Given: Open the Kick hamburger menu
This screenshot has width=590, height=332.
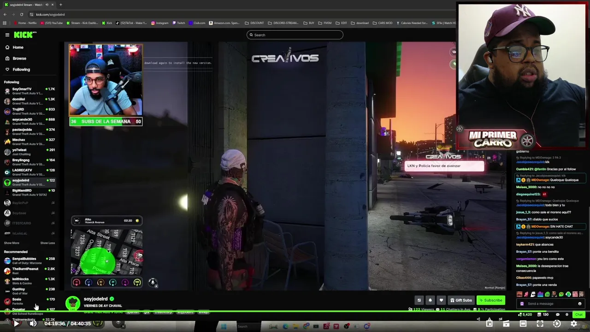Looking at the screenshot, I should 7,35.
